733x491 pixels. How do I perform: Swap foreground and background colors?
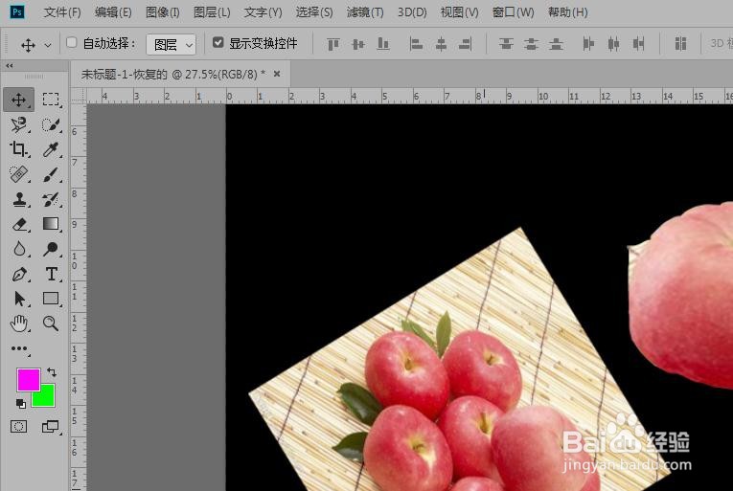(x=52, y=372)
